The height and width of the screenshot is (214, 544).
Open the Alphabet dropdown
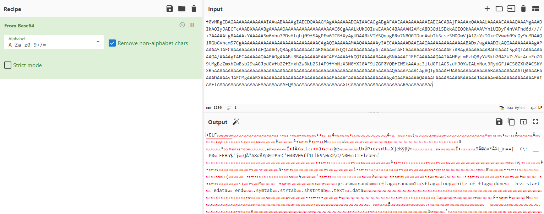click(x=54, y=42)
